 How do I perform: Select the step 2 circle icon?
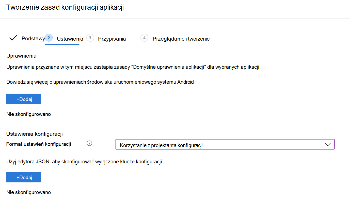(x=49, y=38)
